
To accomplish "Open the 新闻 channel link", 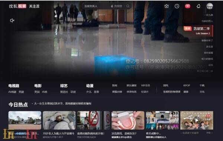I will (114, 85).
